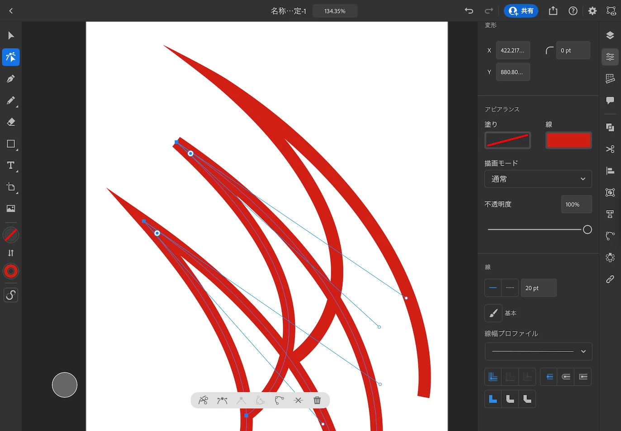Open the red 線 stroke swatch
Viewport: 621px width, 431px height.
(569, 140)
